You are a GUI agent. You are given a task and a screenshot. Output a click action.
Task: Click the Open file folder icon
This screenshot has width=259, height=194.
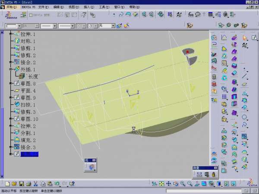(x=14, y=184)
